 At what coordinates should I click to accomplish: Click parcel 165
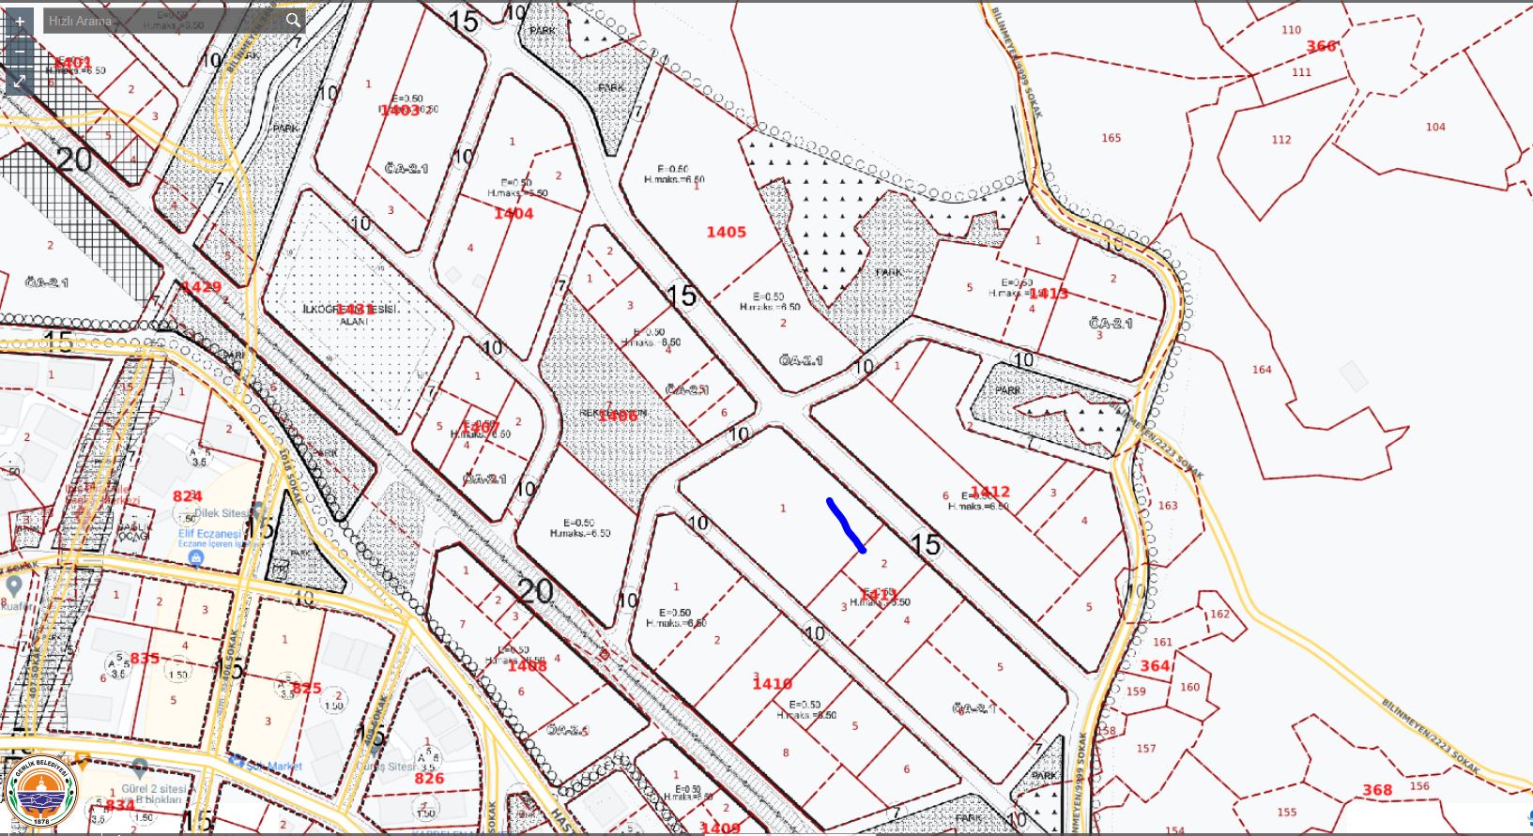(x=1111, y=138)
